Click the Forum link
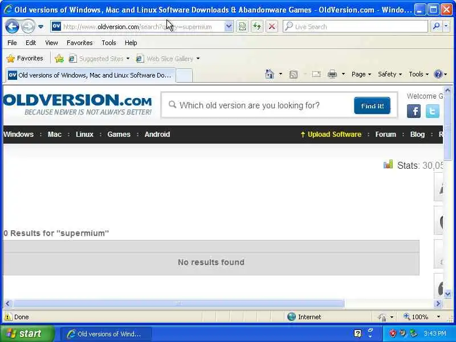 pyautogui.click(x=385, y=135)
